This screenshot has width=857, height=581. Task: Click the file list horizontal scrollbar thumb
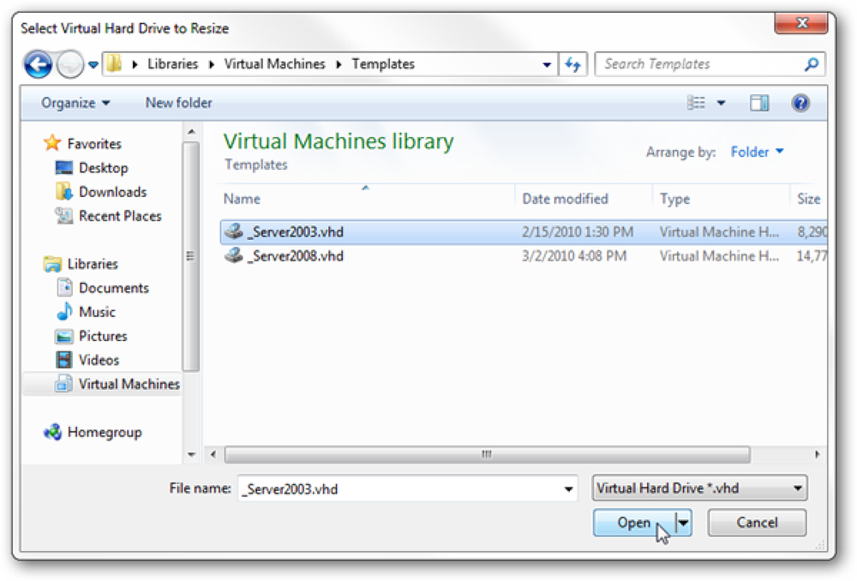tap(487, 454)
